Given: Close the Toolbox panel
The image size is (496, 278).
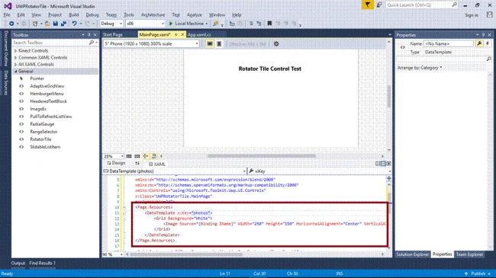Looking at the screenshot, I should point(95,35).
